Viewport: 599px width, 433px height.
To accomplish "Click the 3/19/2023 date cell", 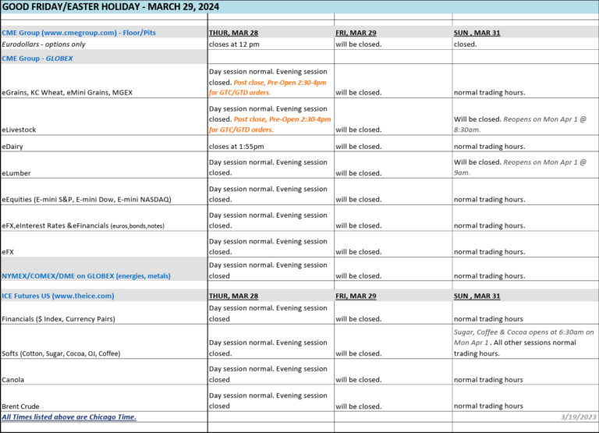I will tap(525, 417).
